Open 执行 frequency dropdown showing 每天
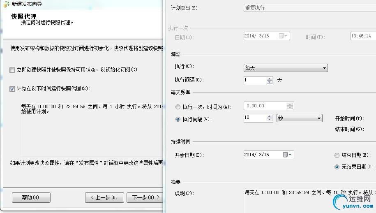376x213 pixels. 286,68
